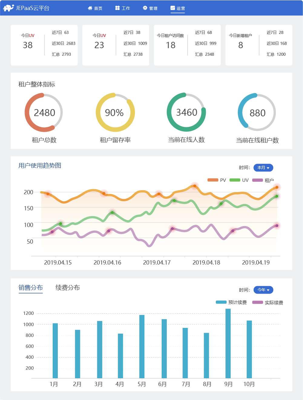Image resolution: width=303 pixels, height=400 pixels.
Task: Click the 汇总 1200 entry
Action: 276,54
